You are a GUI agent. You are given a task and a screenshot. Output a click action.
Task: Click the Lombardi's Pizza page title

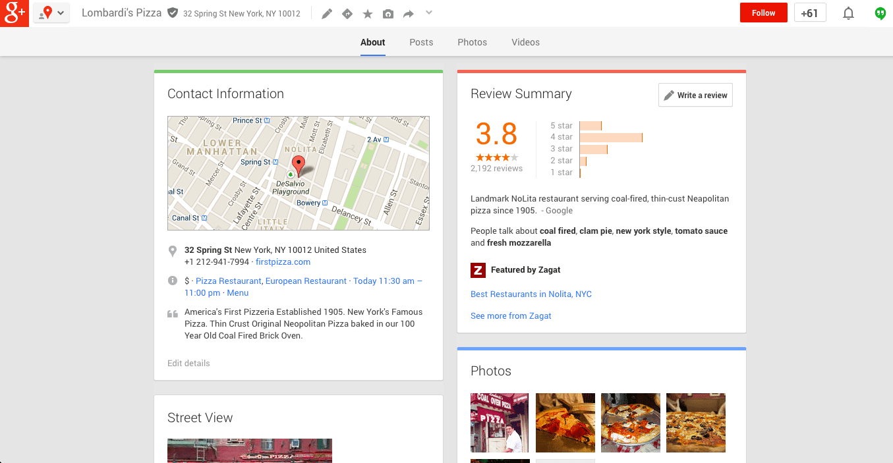coord(121,13)
